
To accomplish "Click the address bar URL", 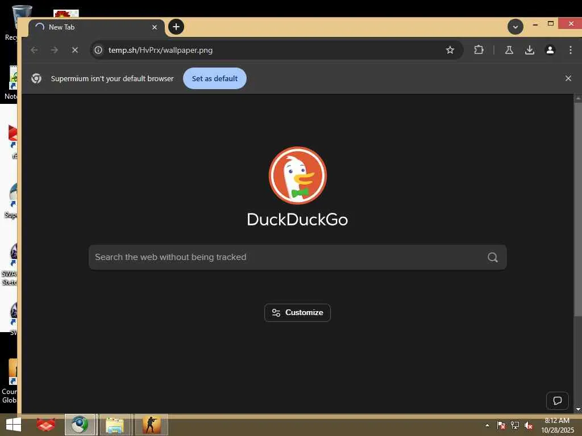I will tap(160, 50).
